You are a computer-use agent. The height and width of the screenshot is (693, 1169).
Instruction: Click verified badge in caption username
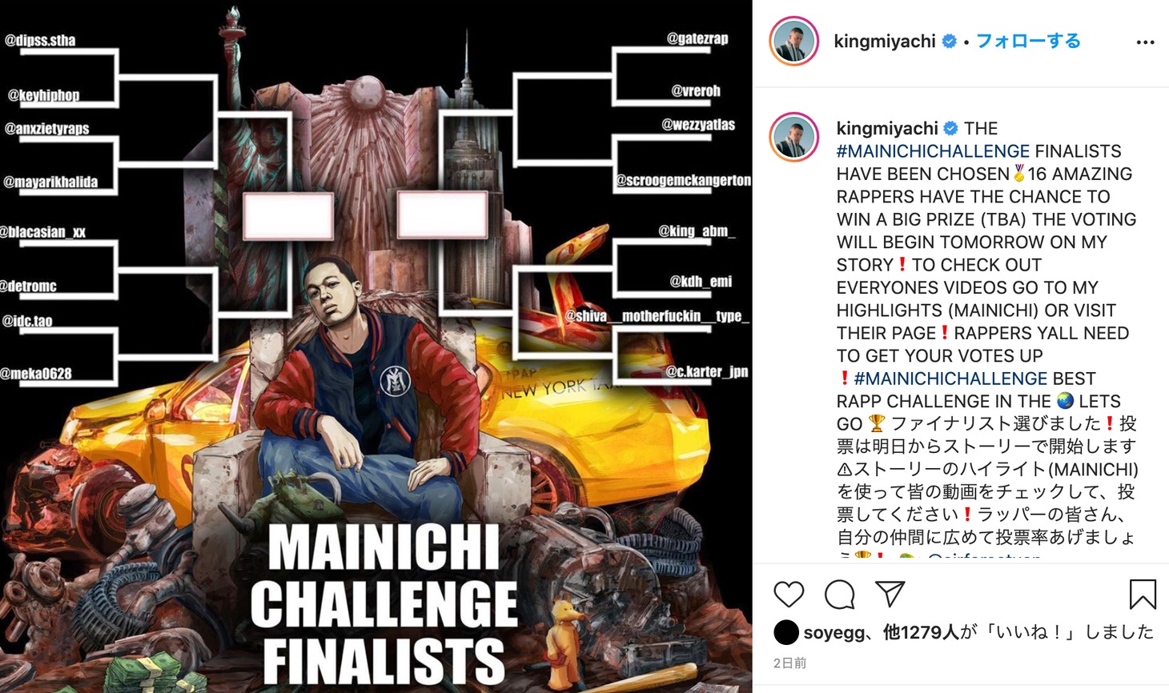[x=951, y=128]
